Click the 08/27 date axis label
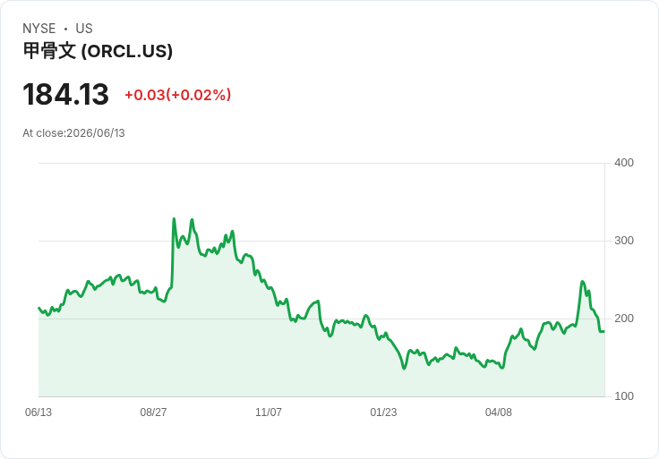Viewport: 659px width, 459px height. click(x=153, y=412)
